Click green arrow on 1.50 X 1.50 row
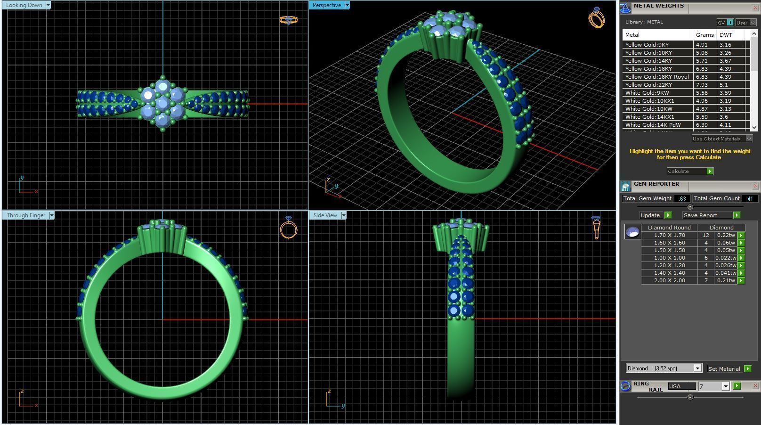The width and height of the screenshot is (761, 425). pos(741,250)
